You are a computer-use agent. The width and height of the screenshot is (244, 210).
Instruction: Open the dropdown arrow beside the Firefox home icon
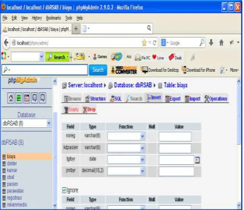point(238,42)
